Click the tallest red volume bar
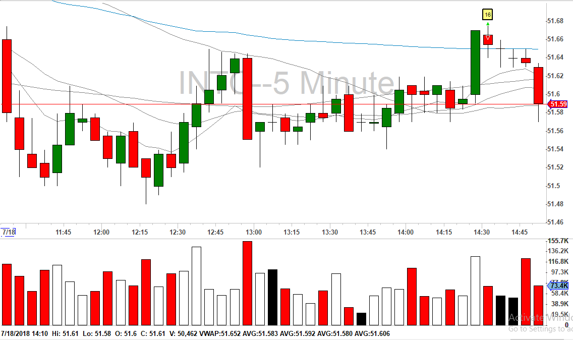 (x=247, y=283)
